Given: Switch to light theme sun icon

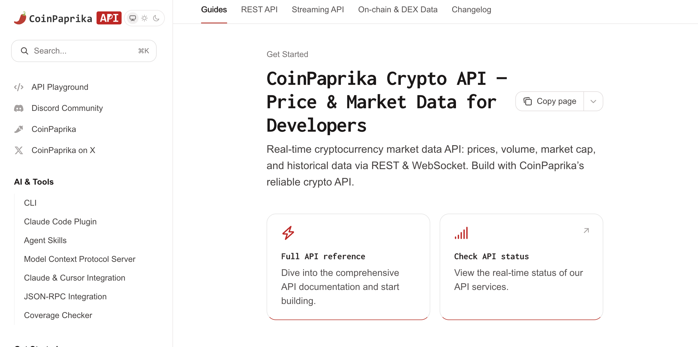Looking at the screenshot, I should [x=144, y=18].
